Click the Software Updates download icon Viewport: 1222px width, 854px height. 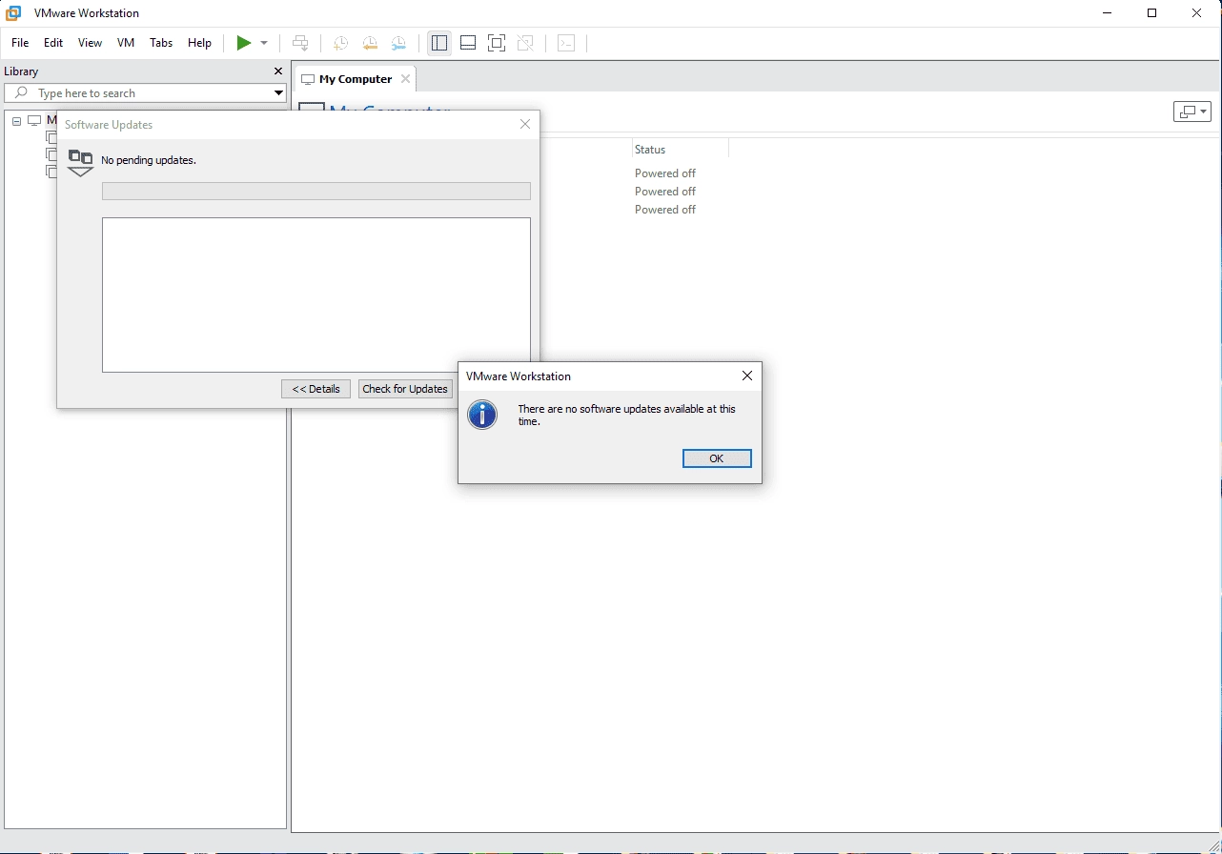[x=81, y=162]
